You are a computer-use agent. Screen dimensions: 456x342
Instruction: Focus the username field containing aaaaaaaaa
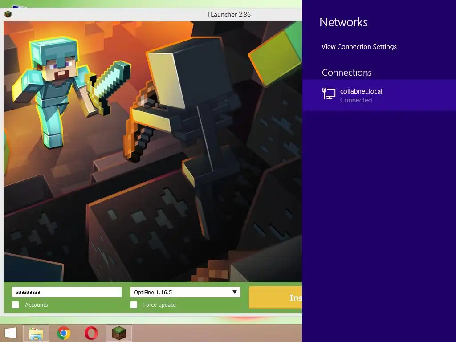[x=67, y=292]
